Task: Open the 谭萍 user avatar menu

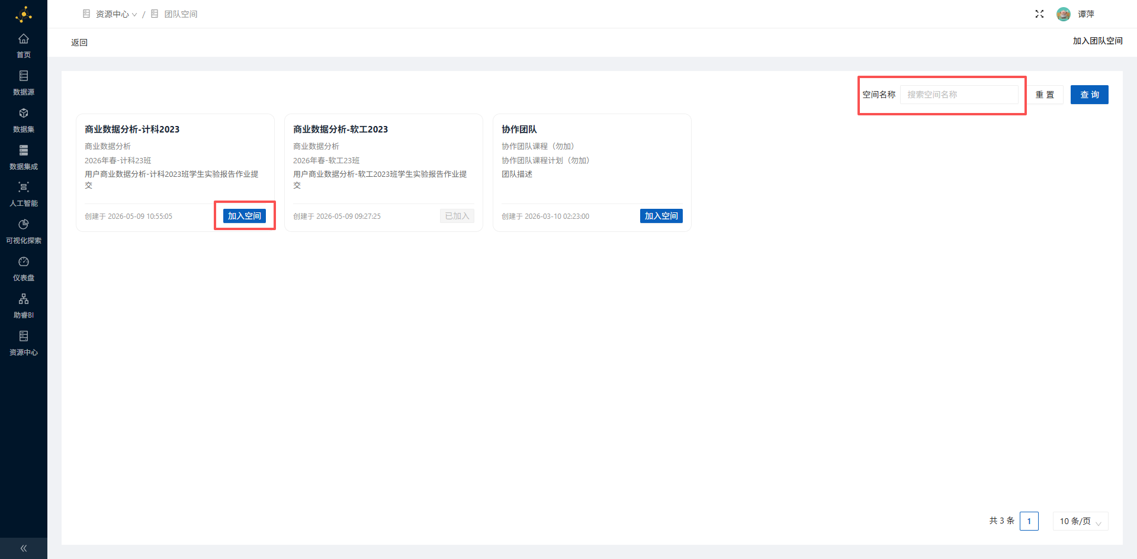Action: coord(1064,14)
